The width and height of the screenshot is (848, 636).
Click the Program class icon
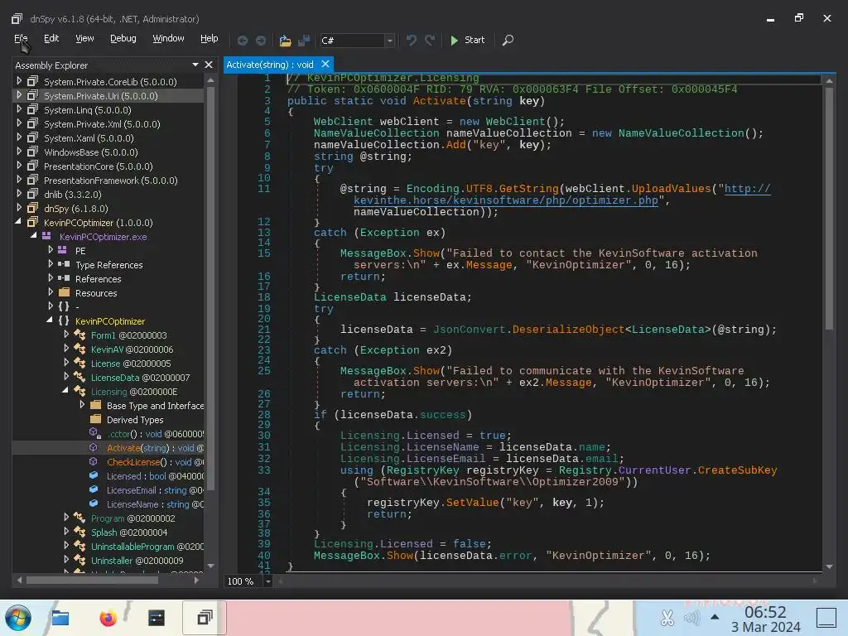(x=79, y=518)
